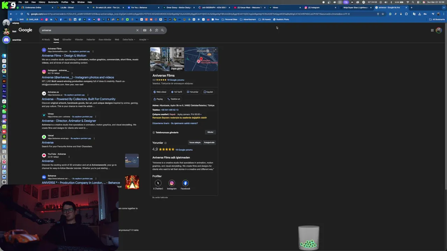Screen dimensions: 447x251
Task: Open a new browser tab with plus
Action: point(411,7)
